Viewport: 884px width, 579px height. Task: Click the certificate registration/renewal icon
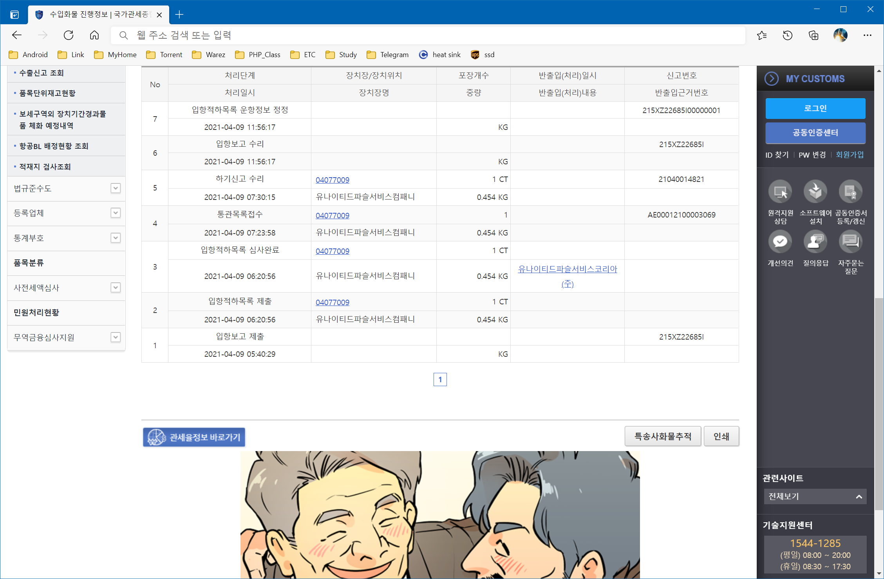(850, 192)
